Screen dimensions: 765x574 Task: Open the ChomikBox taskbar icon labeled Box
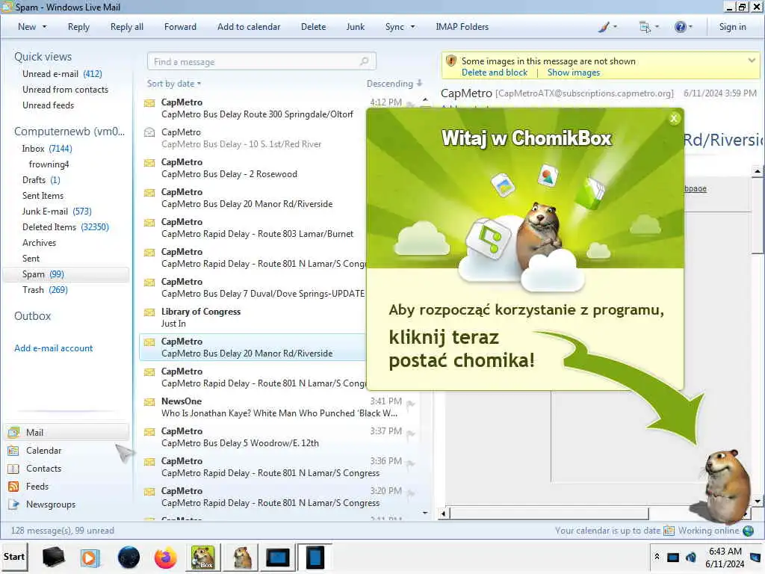tap(202, 558)
